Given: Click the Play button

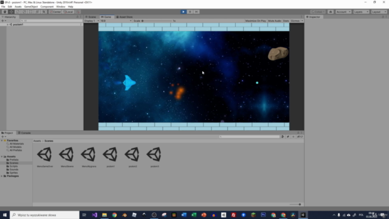Looking at the screenshot, I should 184,12.
